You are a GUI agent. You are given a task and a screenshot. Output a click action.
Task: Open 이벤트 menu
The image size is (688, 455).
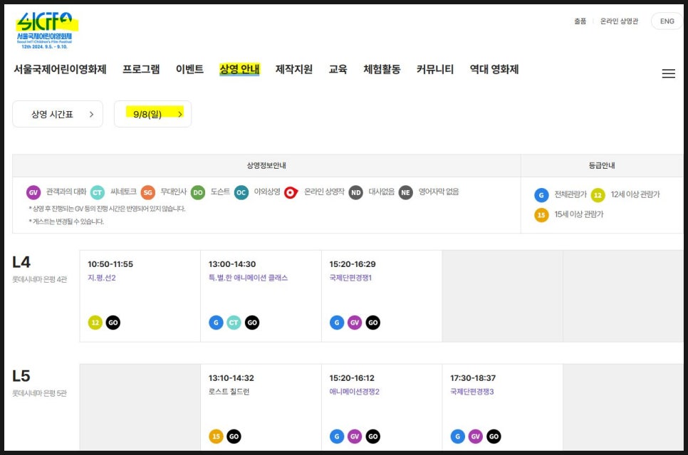[x=189, y=69]
